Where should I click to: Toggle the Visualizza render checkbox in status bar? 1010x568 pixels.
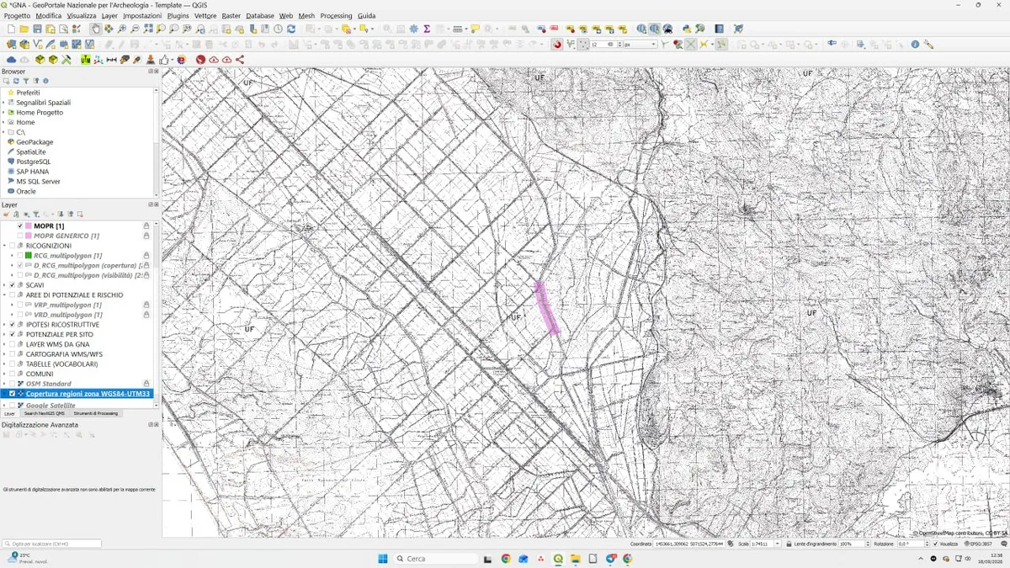(935, 544)
